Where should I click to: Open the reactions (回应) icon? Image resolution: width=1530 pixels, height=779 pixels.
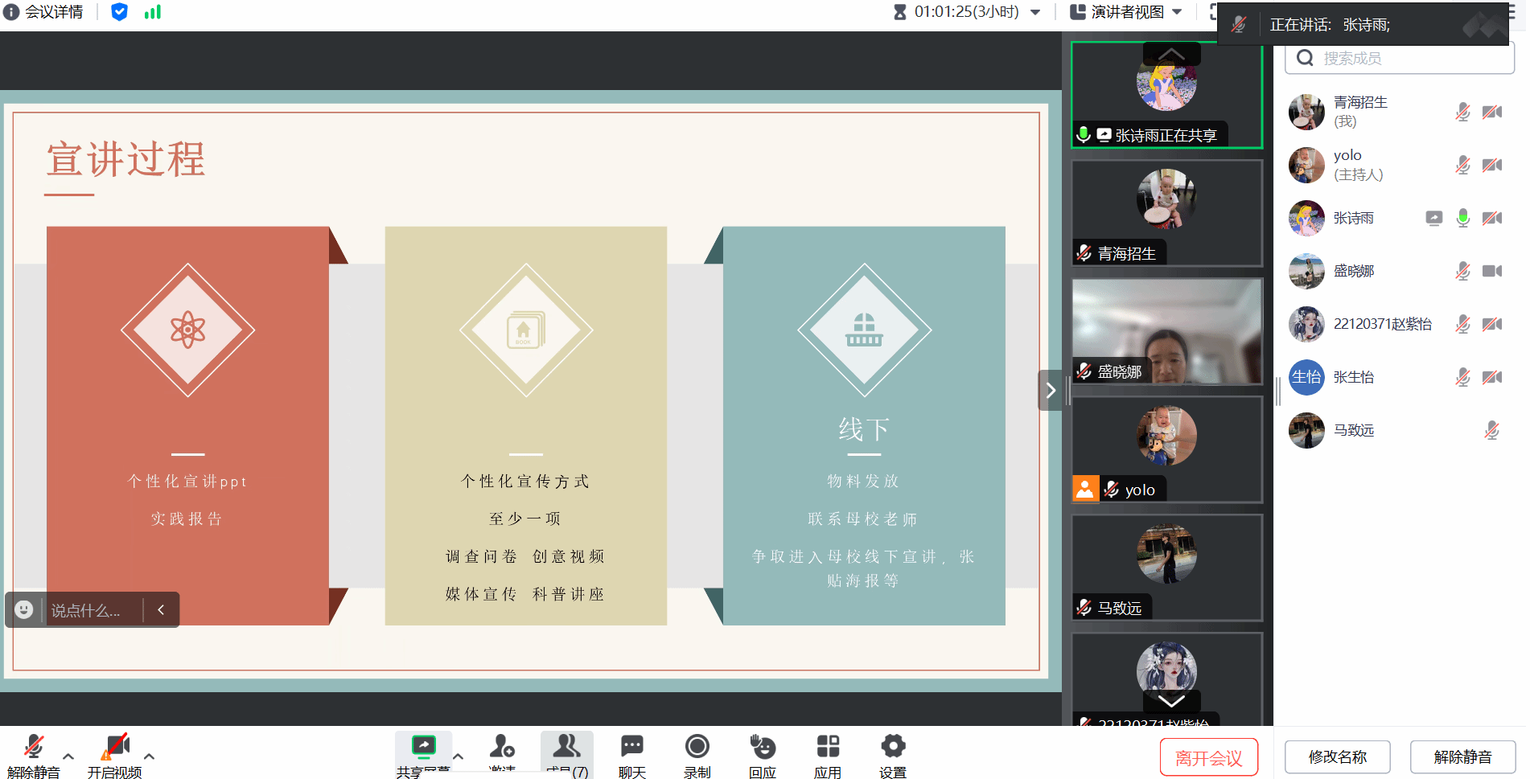click(x=762, y=754)
